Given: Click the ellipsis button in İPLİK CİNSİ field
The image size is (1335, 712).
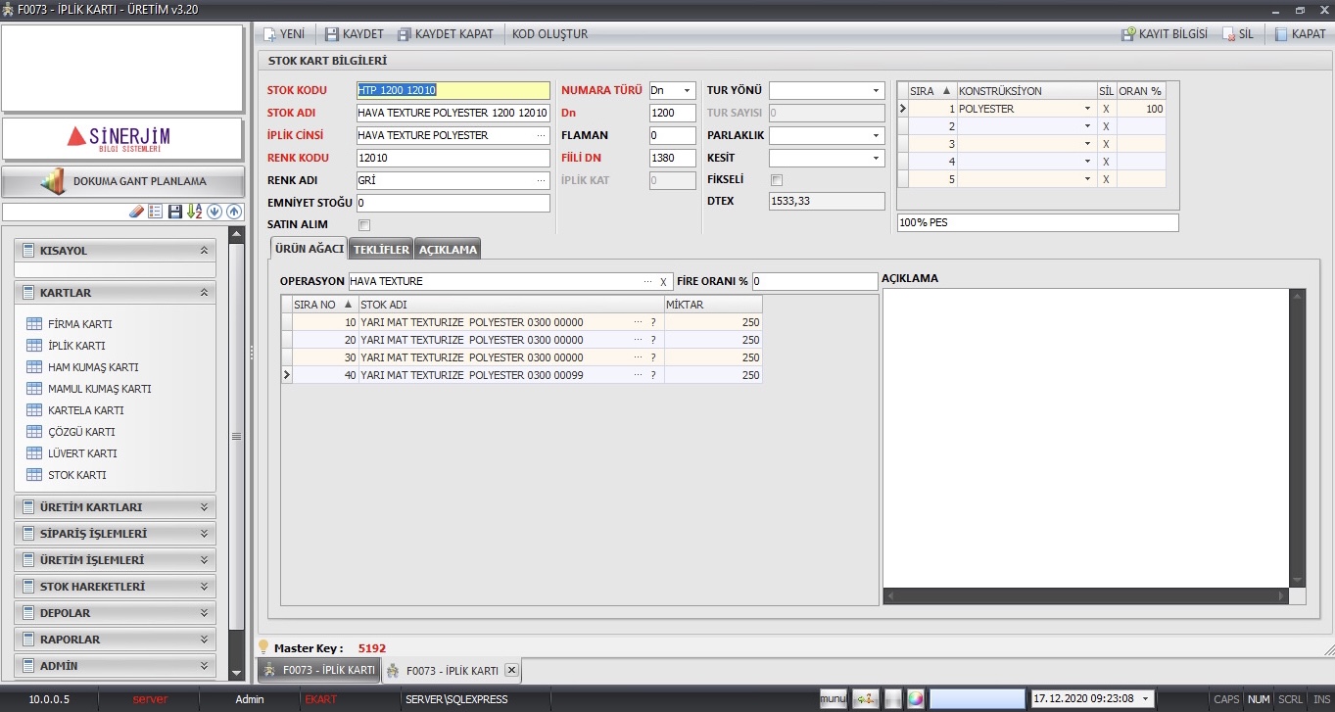Looking at the screenshot, I should (x=542, y=135).
